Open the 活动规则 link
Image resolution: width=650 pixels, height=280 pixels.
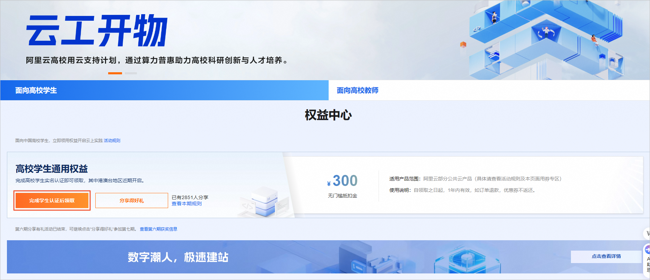112,141
